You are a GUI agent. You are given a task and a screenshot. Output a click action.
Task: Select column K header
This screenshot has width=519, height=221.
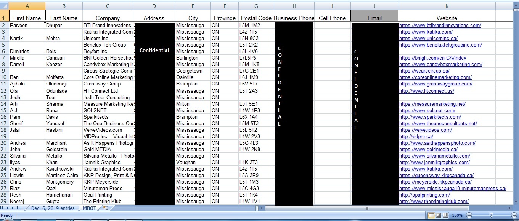pos(447,6)
